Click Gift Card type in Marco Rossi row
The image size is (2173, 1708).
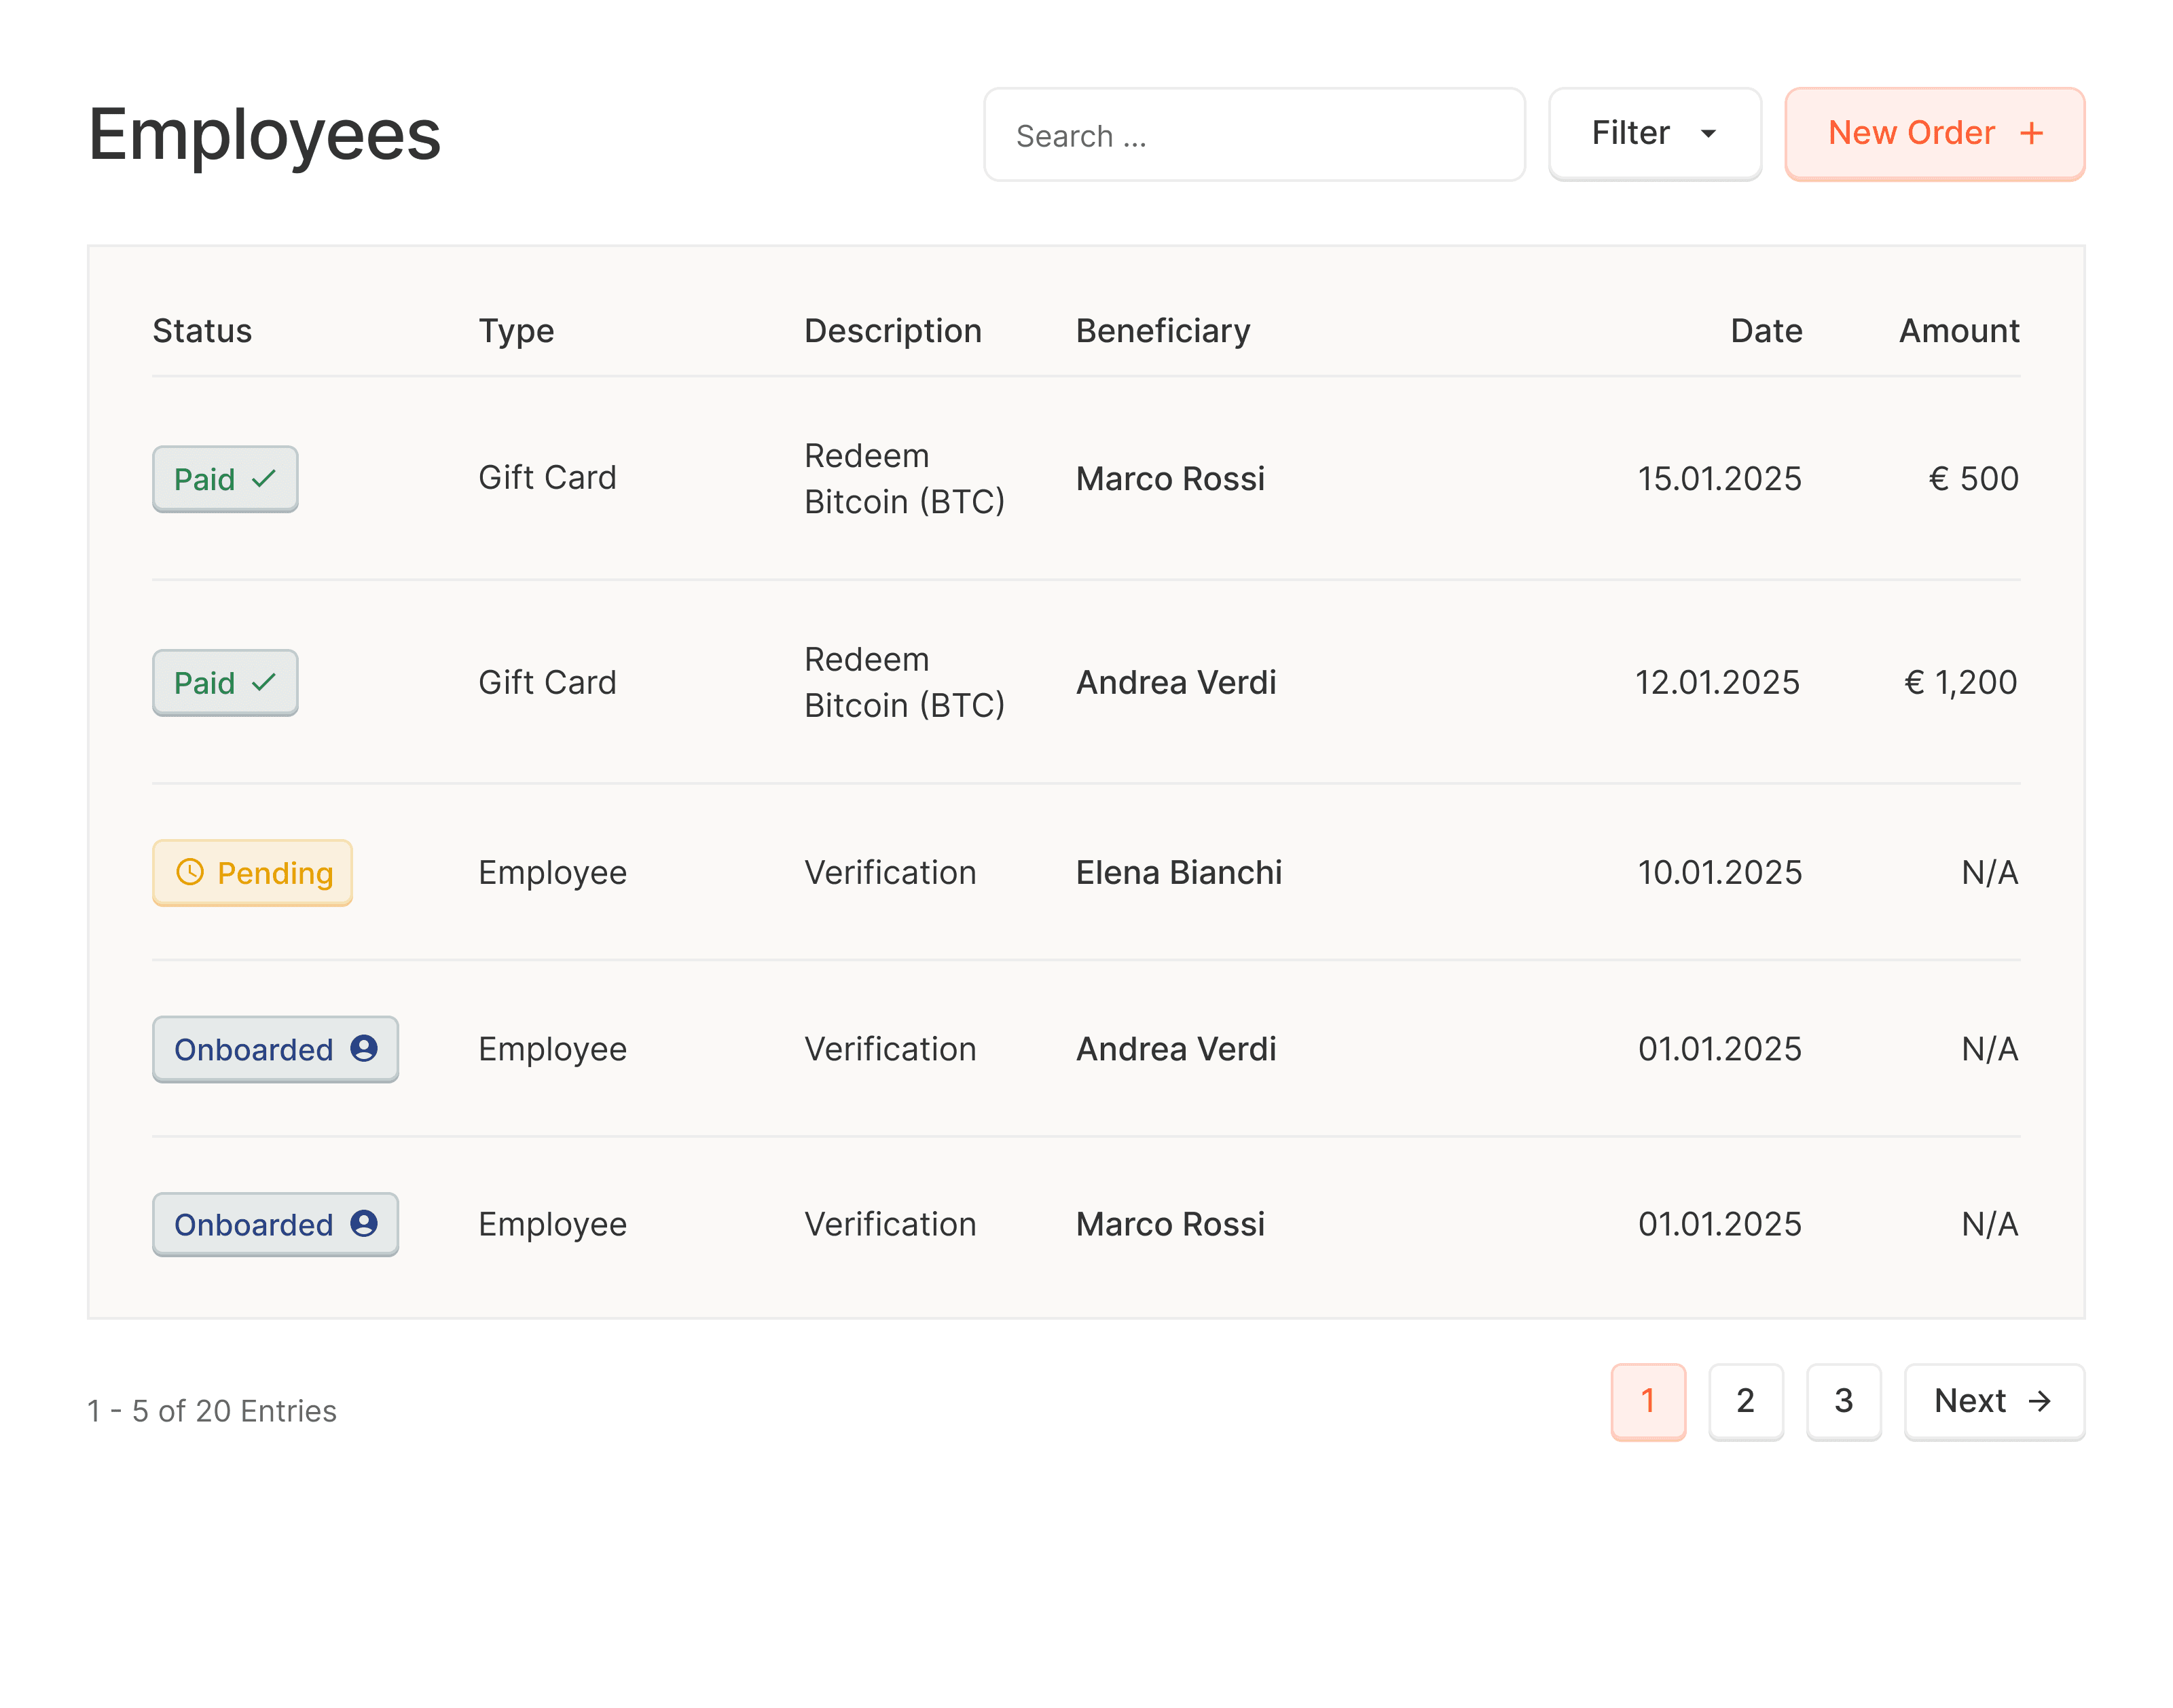click(547, 478)
